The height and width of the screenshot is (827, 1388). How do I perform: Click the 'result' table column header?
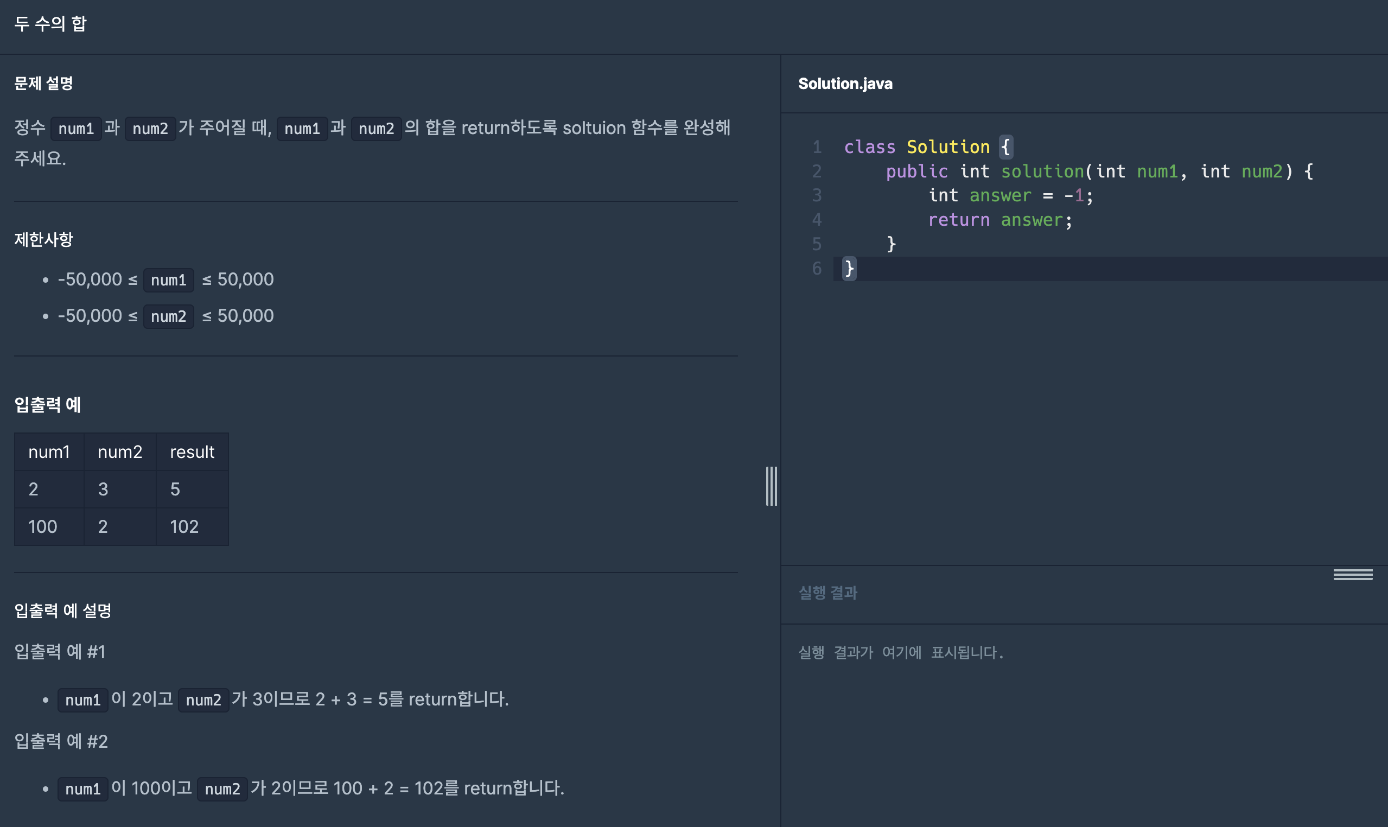click(192, 452)
